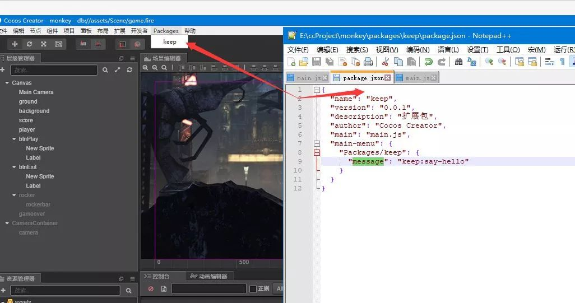Click the assets panel search input field
This screenshot has width=575, height=303.
point(65,291)
